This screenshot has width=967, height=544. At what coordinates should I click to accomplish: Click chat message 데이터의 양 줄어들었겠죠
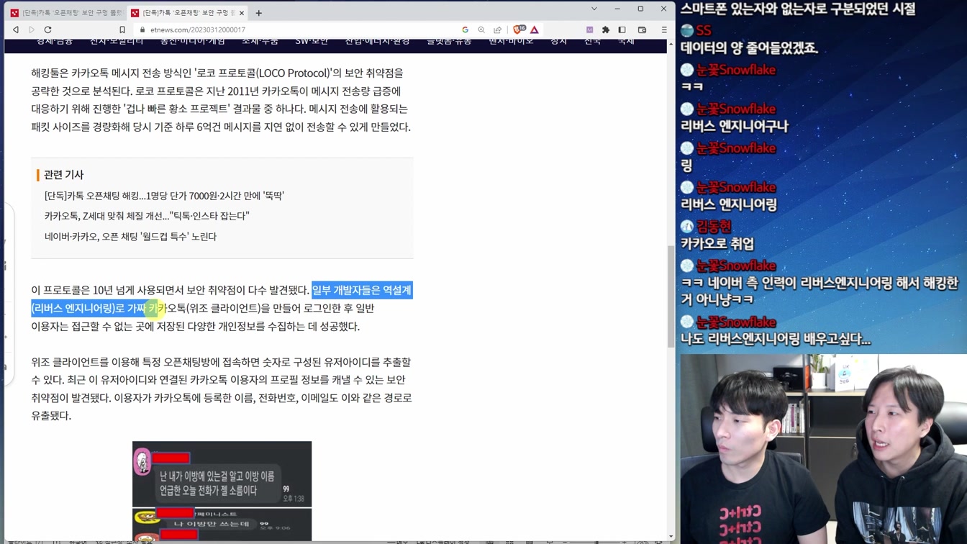[749, 48]
